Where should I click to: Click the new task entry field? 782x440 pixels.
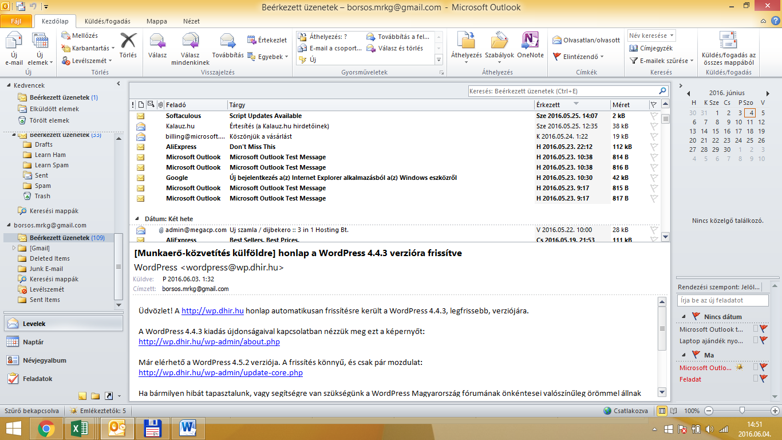[x=722, y=300]
